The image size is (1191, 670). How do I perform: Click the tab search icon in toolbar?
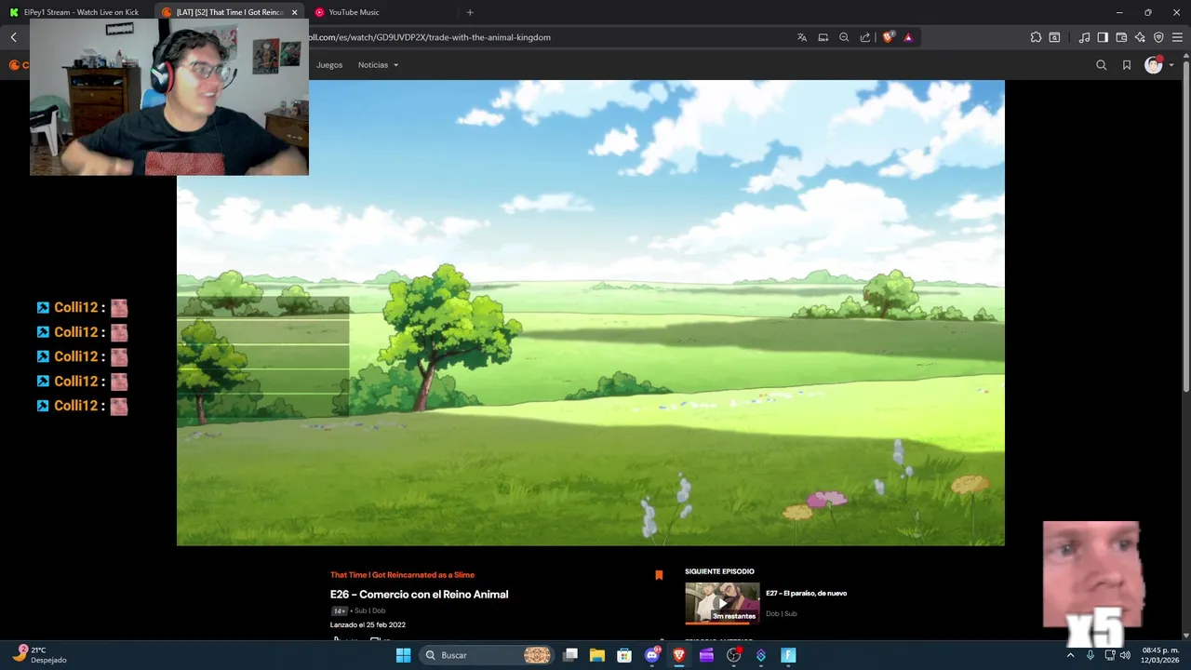click(x=1054, y=37)
